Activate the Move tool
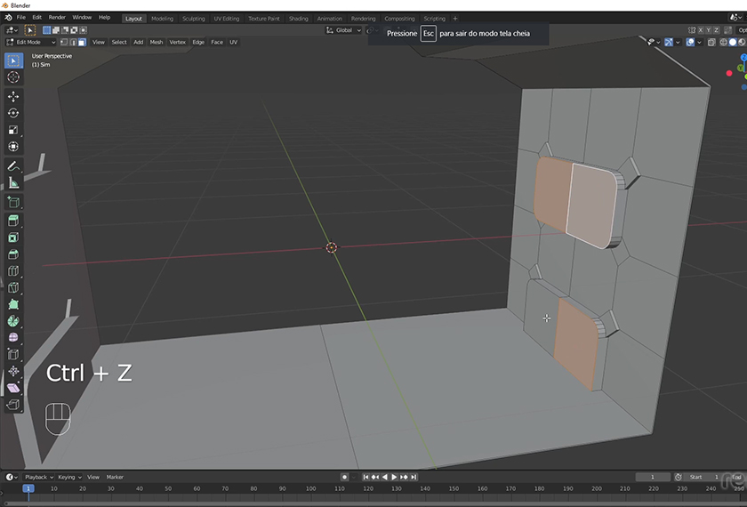Viewport: 747px width, 507px height. coord(13,96)
